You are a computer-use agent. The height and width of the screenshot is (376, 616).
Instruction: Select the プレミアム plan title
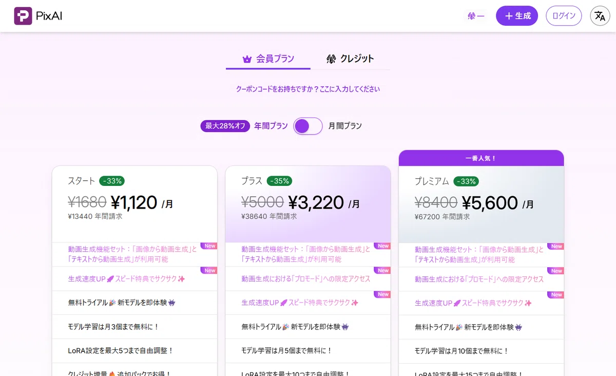click(x=432, y=181)
